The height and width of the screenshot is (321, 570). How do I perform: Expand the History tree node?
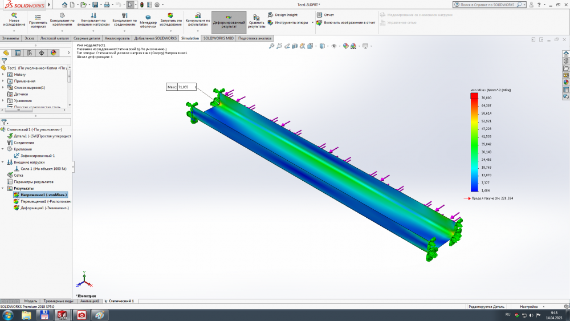[x=3, y=74]
